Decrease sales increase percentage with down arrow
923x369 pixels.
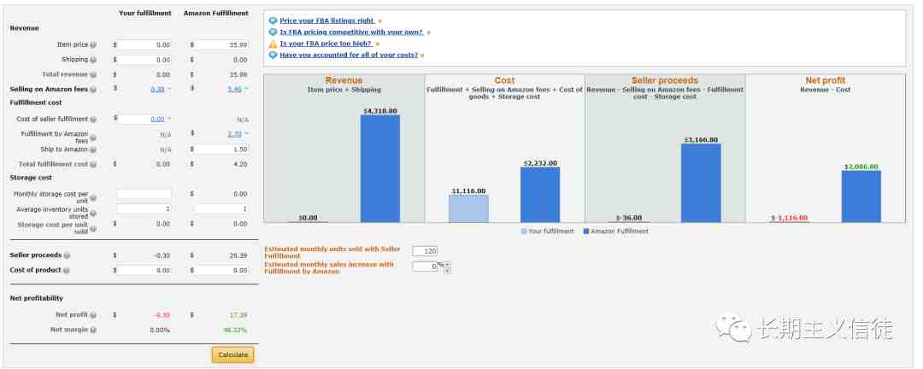tap(447, 270)
